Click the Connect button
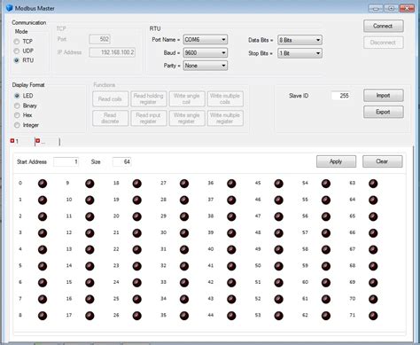Image resolution: width=420 pixels, height=345 pixels. [384, 26]
